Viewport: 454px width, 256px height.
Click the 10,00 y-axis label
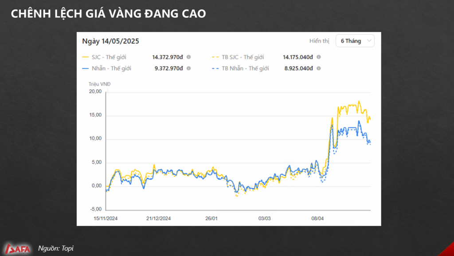pyautogui.click(x=95, y=138)
